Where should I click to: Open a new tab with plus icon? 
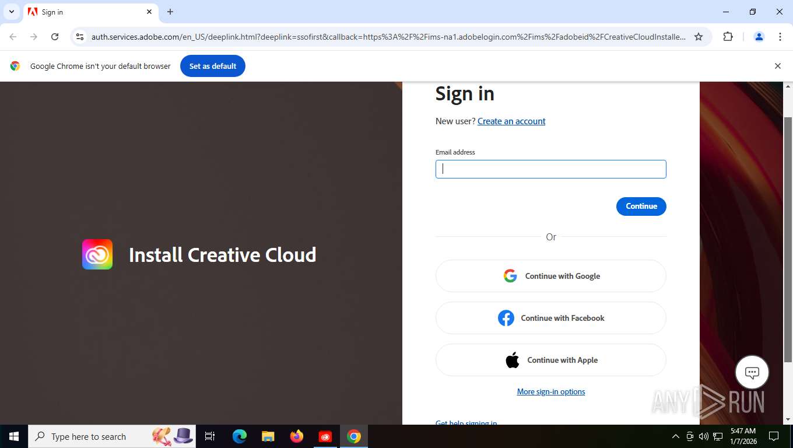tap(170, 12)
